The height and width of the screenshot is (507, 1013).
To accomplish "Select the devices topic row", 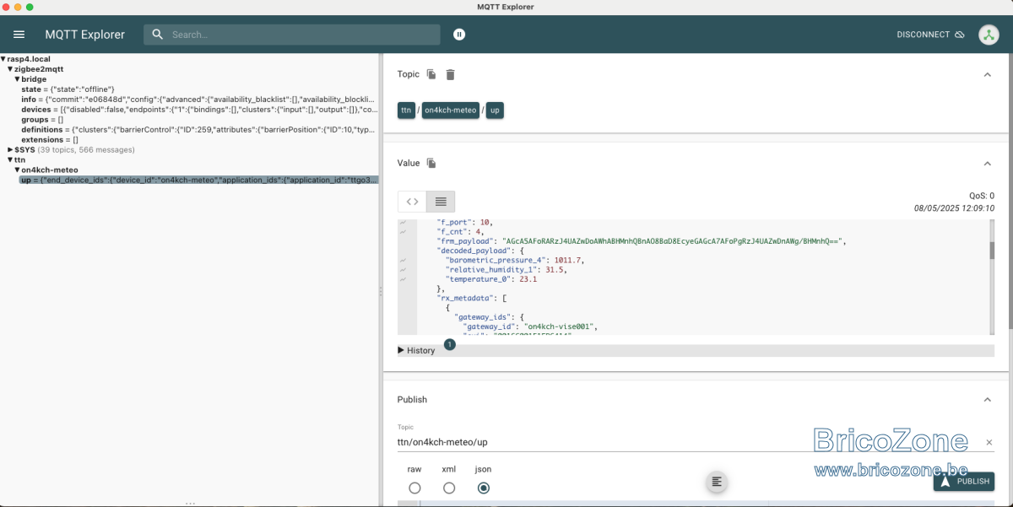I will pos(198,110).
